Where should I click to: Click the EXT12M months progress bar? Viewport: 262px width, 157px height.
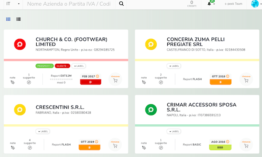tap(61, 79)
